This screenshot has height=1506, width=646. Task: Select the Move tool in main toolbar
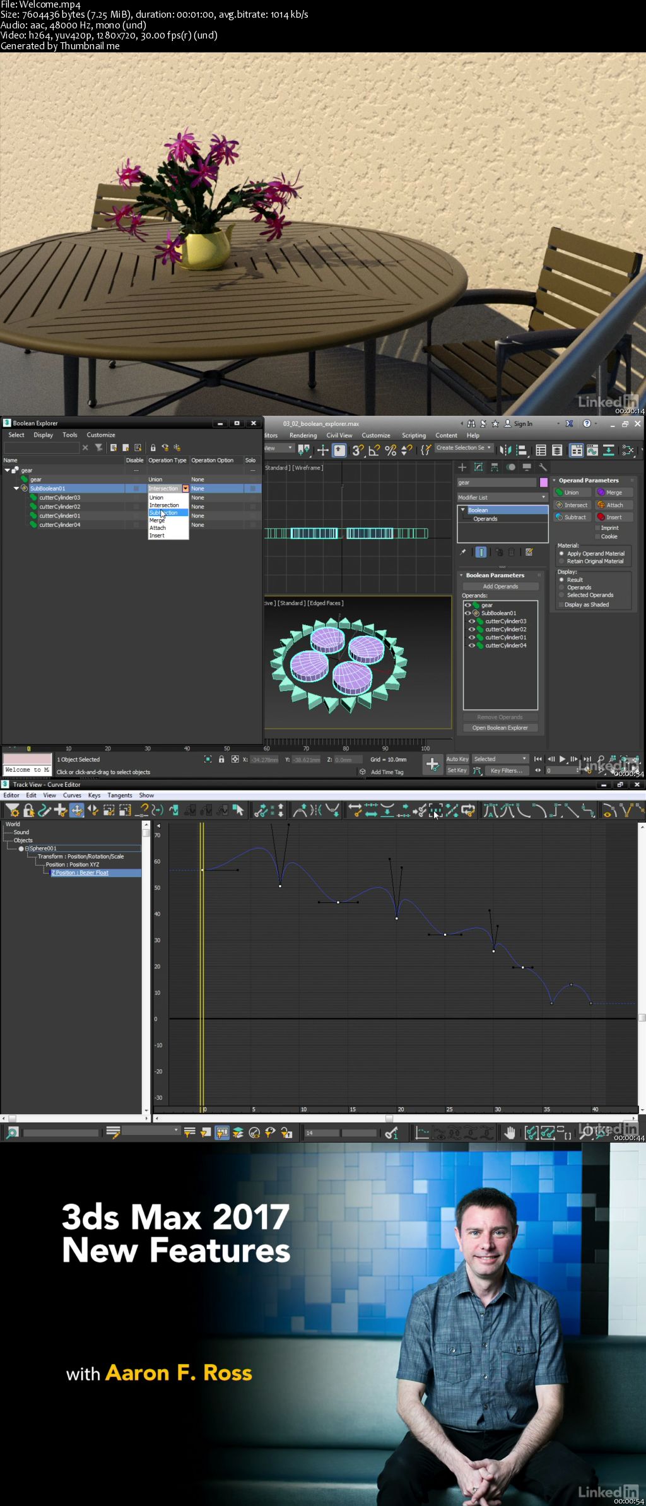tap(323, 450)
